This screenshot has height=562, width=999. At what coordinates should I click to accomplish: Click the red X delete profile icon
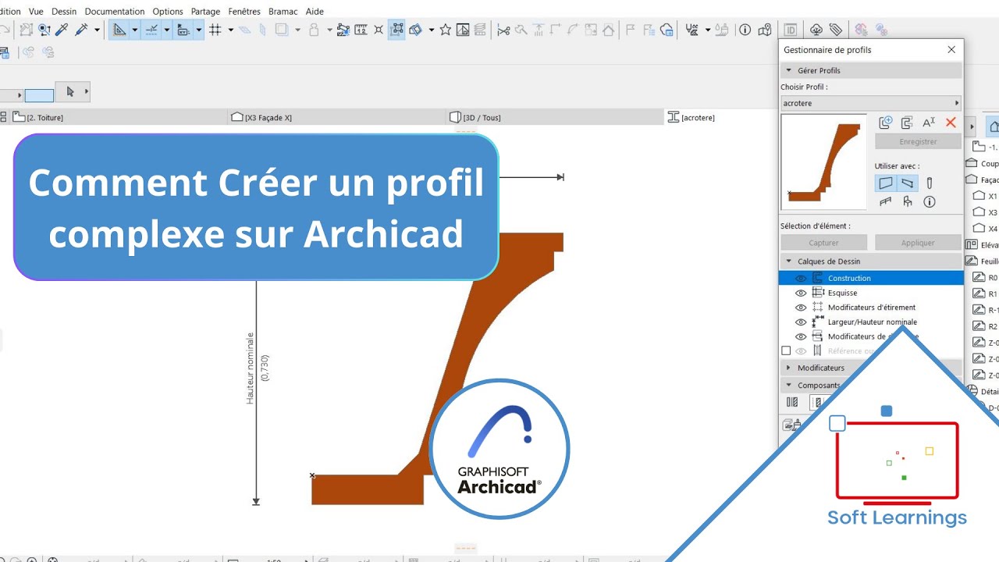(951, 123)
